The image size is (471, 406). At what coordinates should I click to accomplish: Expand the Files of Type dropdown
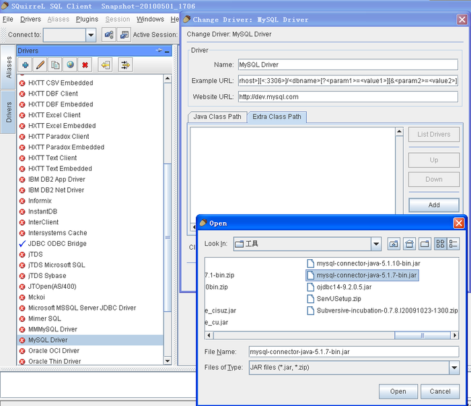pos(454,368)
